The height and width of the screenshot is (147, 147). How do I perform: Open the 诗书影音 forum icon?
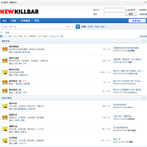[x=4, y=140]
